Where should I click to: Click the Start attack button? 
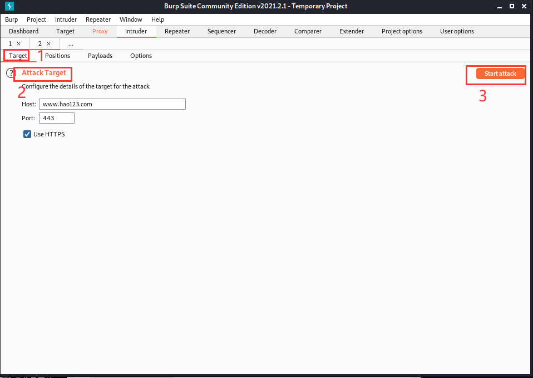coord(500,73)
